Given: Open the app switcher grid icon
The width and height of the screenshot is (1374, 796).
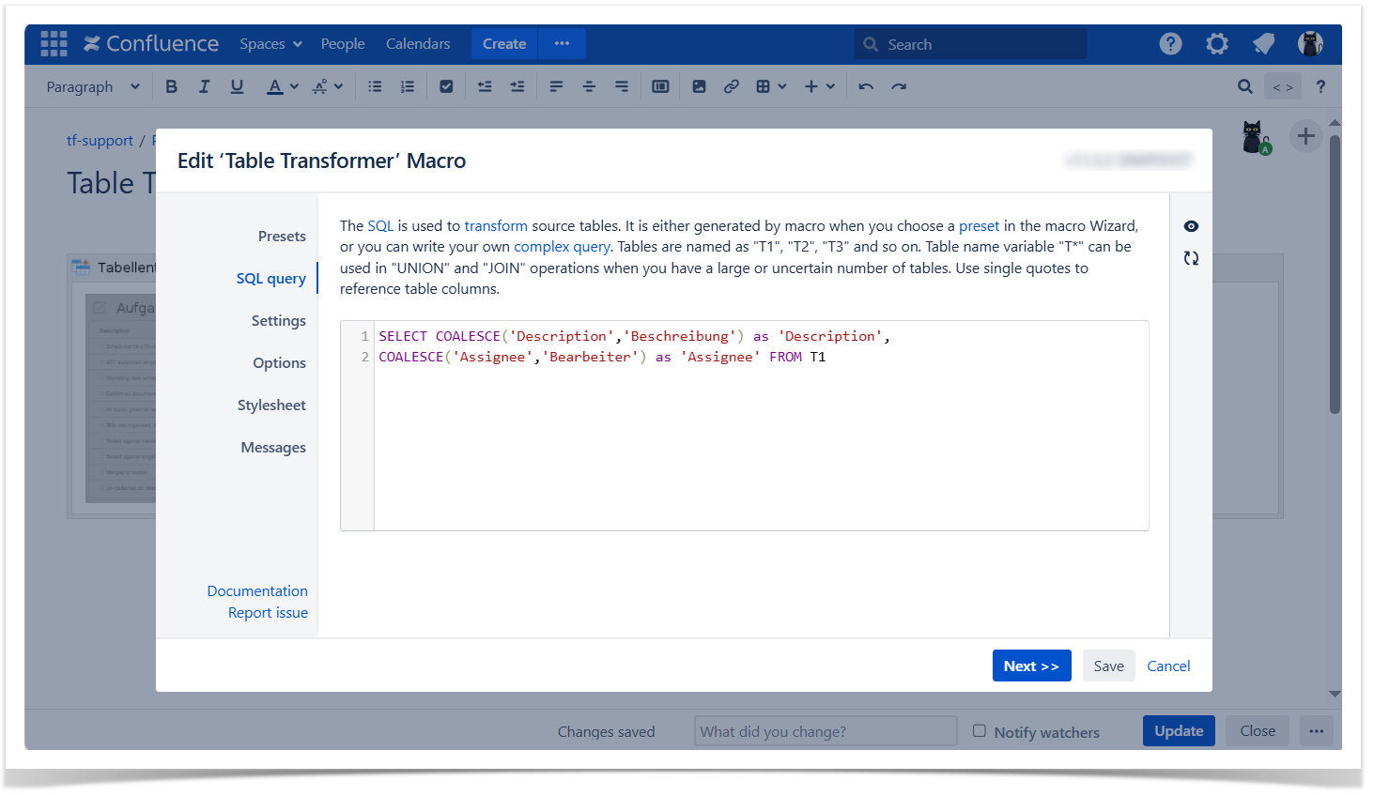Looking at the screenshot, I should [54, 44].
